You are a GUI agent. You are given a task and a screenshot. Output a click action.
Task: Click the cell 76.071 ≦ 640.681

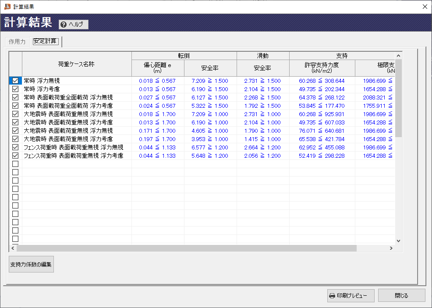(x=322, y=131)
